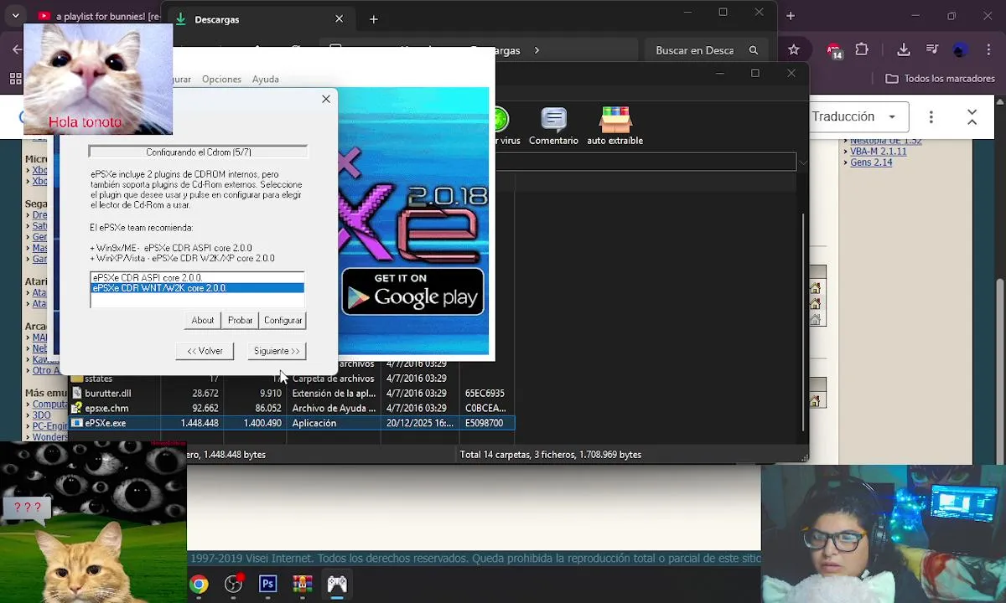Open new tab in Chrome window

coord(790,15)
